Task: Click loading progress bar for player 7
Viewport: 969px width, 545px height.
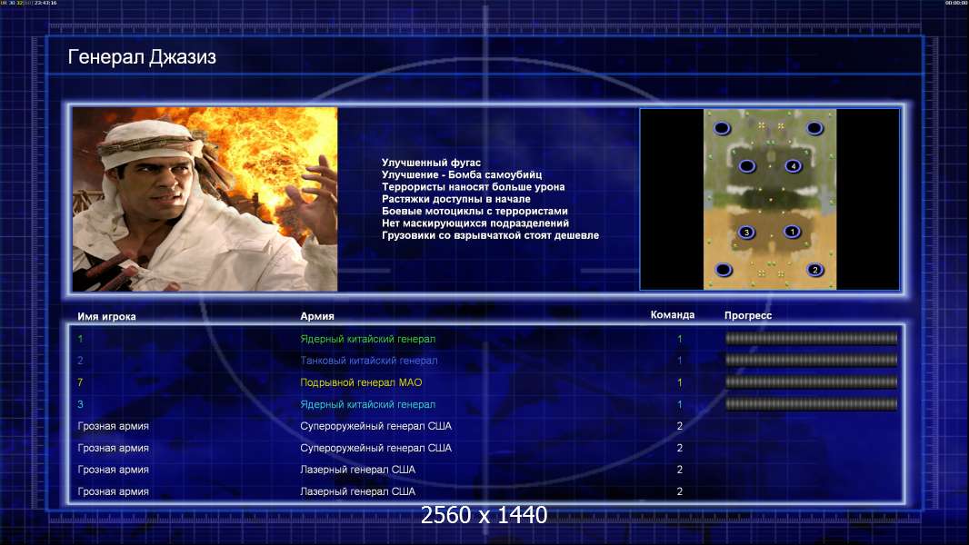Action: tap(812, 382)
